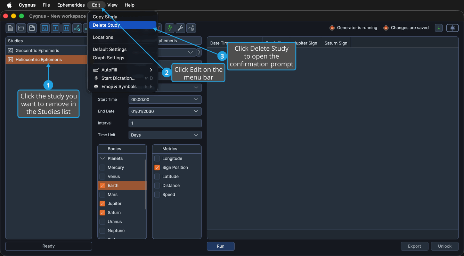Choose Emoji & Symbols menu entry
Screen dimensions: 464x256
(x=123, y=87)
